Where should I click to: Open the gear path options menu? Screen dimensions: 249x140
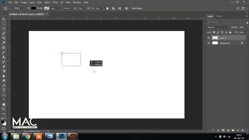126,9
